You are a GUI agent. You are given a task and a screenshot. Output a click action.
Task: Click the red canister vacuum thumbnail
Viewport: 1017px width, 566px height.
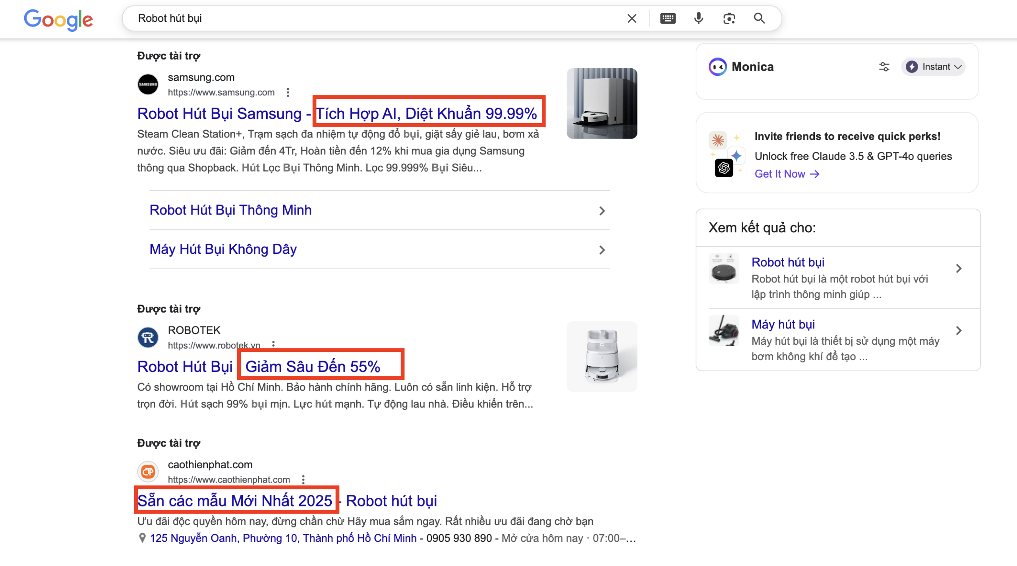click(x=723, y=331)
